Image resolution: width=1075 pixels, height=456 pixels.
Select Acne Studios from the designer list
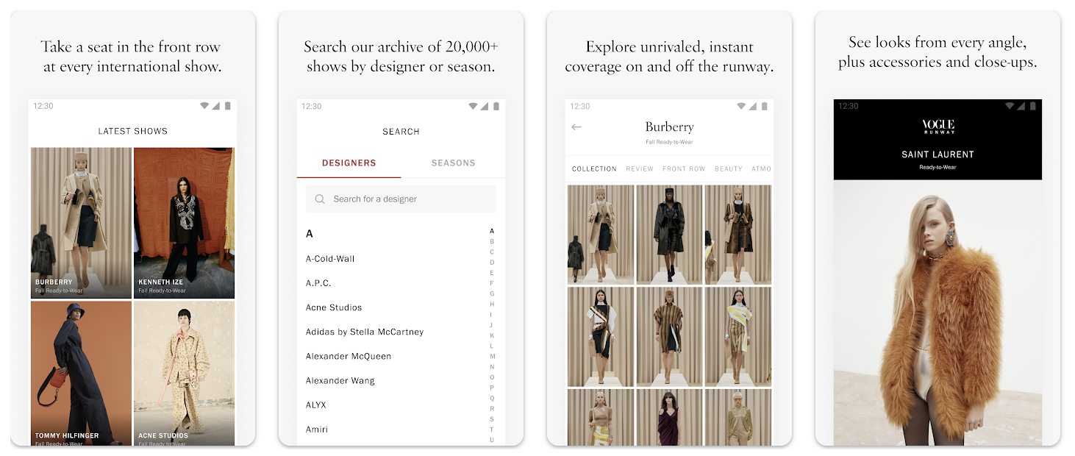tap(333, 307)
